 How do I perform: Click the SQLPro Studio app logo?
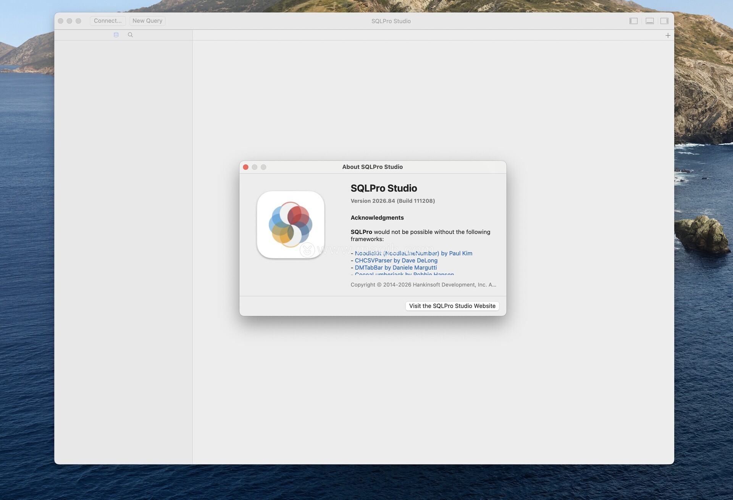click(291, 225)
